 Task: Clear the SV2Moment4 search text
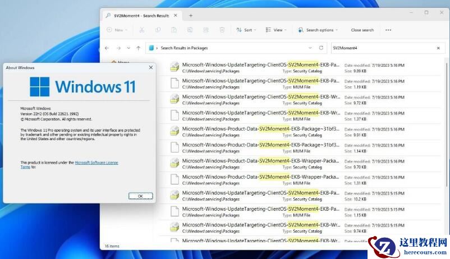coord(438,48)
